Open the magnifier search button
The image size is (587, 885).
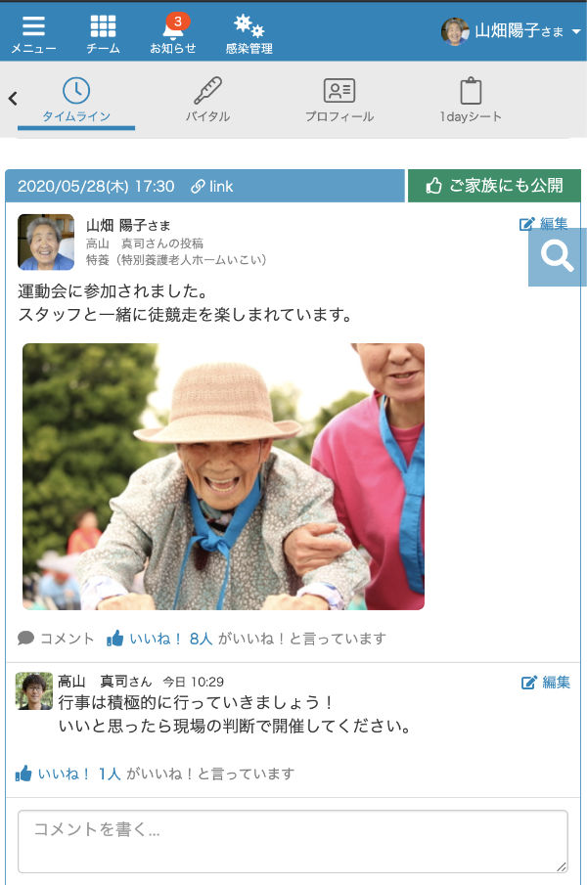click(x=557, y=257)
